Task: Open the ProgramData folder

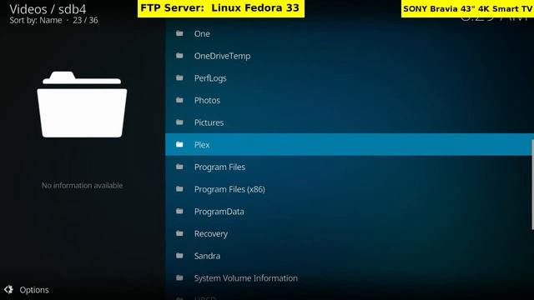Action: click(350, 212)
